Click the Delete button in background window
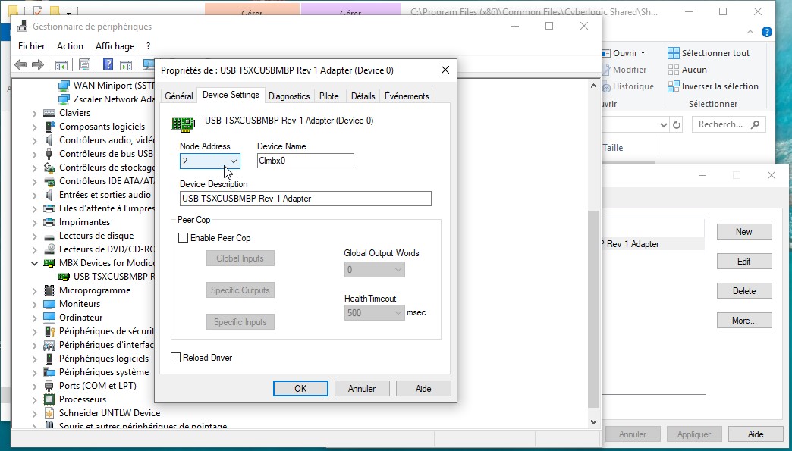 click(744, 291)
